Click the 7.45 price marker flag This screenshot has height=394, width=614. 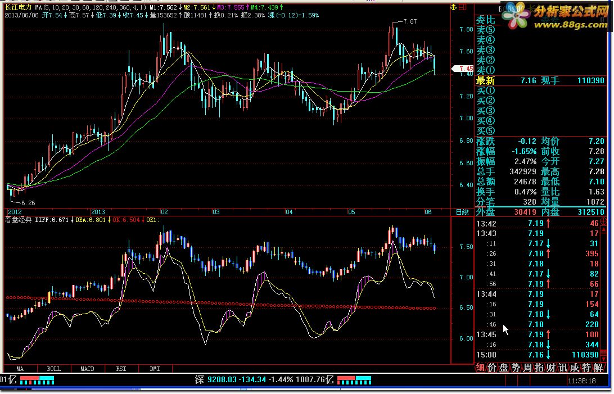(462, 69)
